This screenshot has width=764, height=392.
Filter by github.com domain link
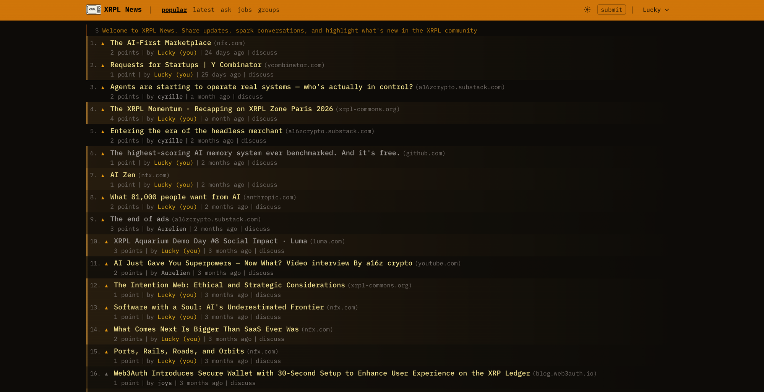[x=424, y=153]
